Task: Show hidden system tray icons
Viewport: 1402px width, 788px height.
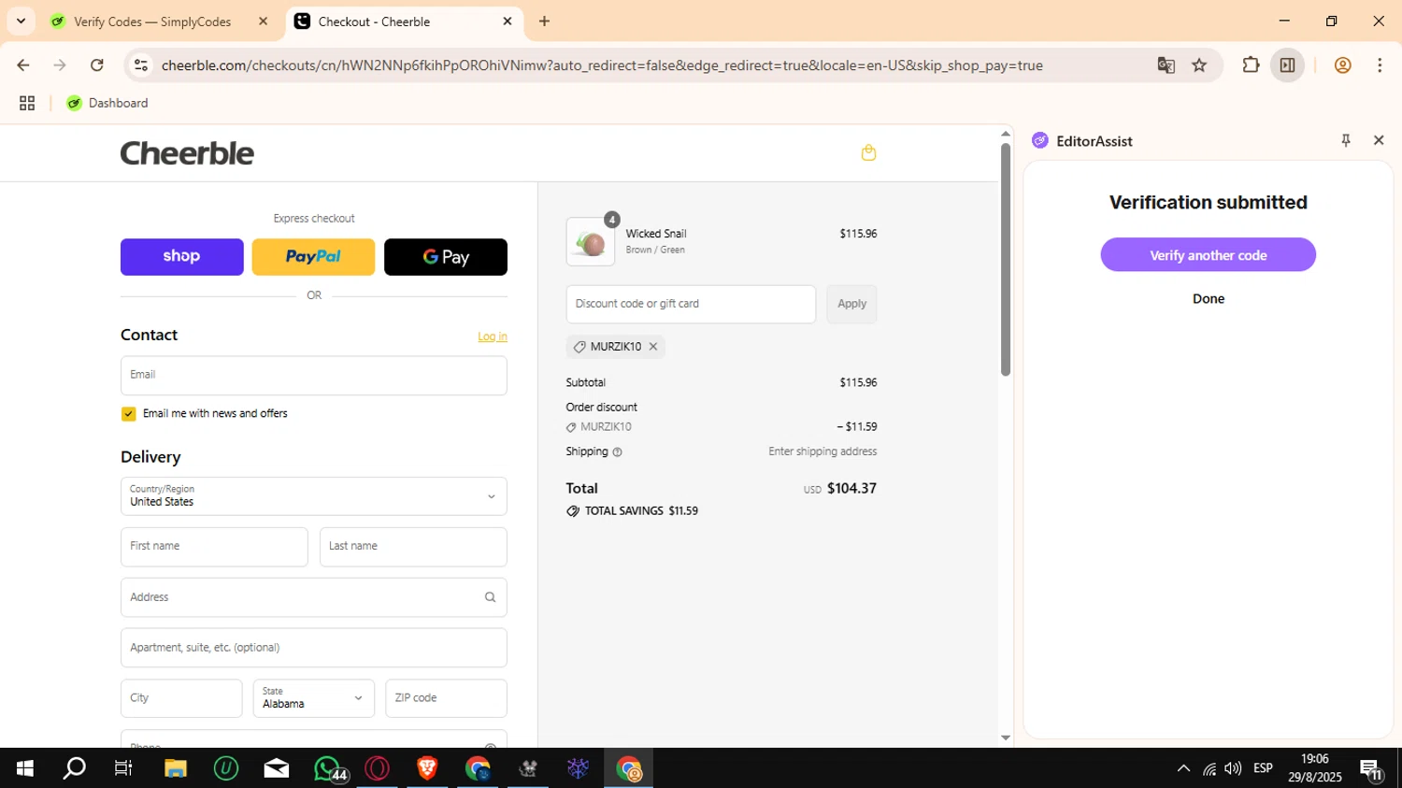Action: pos(1183,768)
